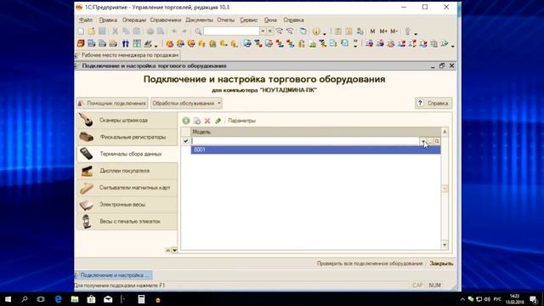The width and height of the screenshot is (544, 306).
Task: Expand the Модель field dropdown arrow
Action: (423, 141)
